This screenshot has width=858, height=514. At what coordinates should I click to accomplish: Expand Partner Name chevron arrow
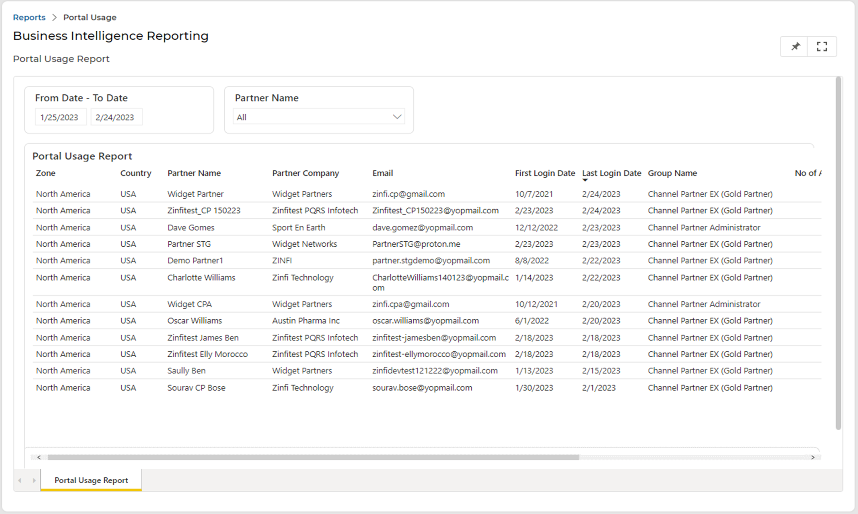(397, 117)
